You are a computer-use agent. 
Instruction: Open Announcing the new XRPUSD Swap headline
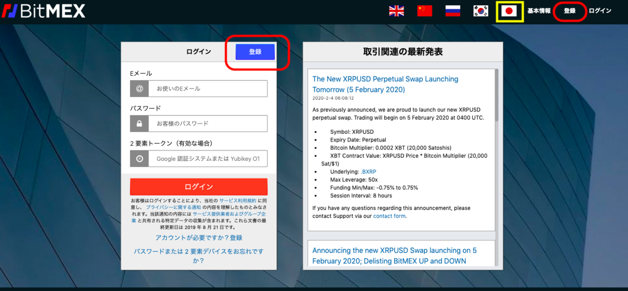coord(395,256)
